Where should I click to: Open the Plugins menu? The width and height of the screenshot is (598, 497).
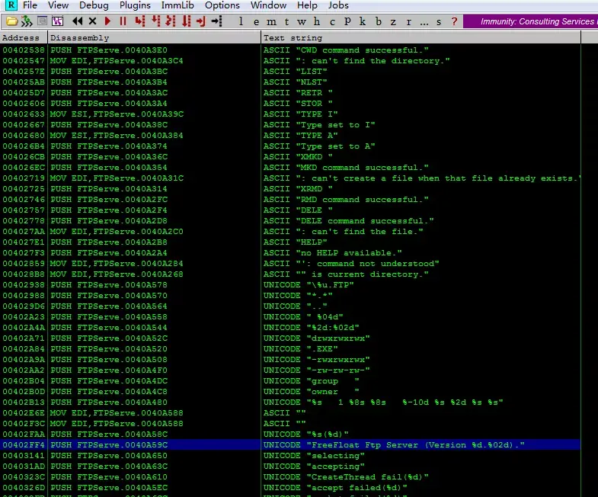135,5
